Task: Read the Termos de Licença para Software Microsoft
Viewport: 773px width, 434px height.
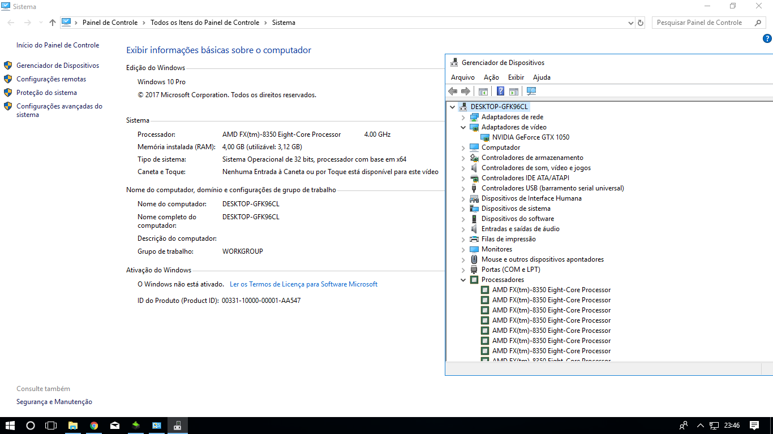Action: 304,284
